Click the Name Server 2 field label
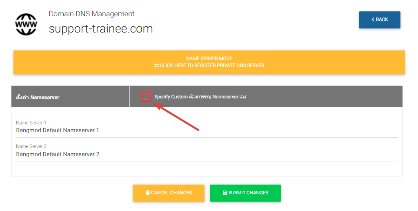This screenshot has height=211, width=418. (x=31, y=146)
